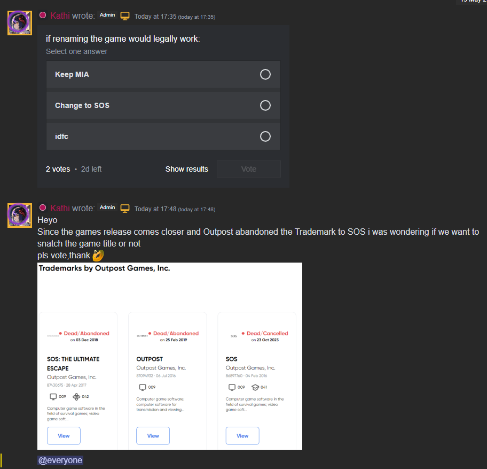Click the emoji after 'pls vote,thank'
Screen dimensions: 487x469
pos(98,255)
